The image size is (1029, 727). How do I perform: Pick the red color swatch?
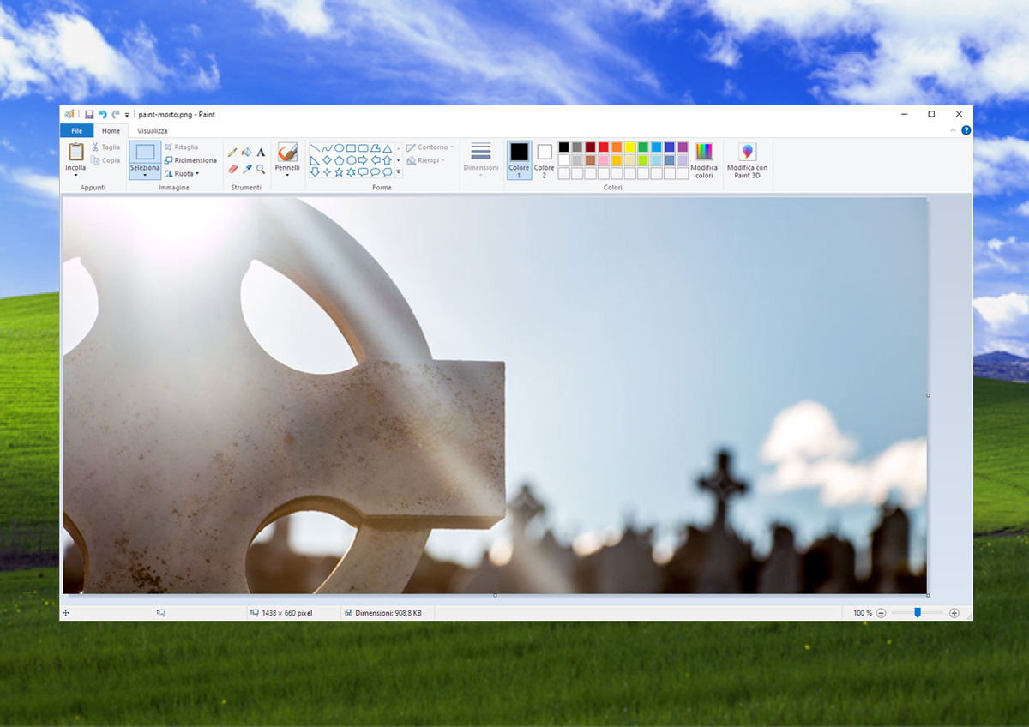[x=604, y=147]
